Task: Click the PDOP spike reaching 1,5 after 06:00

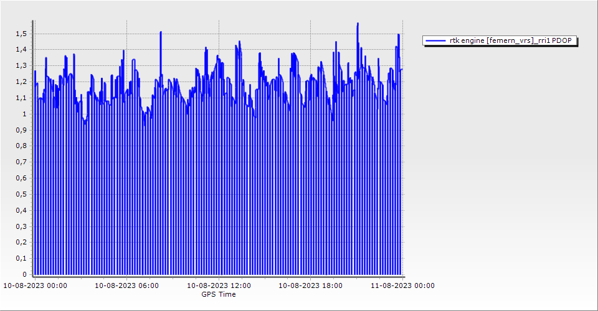Action: [x=160, y=33]
